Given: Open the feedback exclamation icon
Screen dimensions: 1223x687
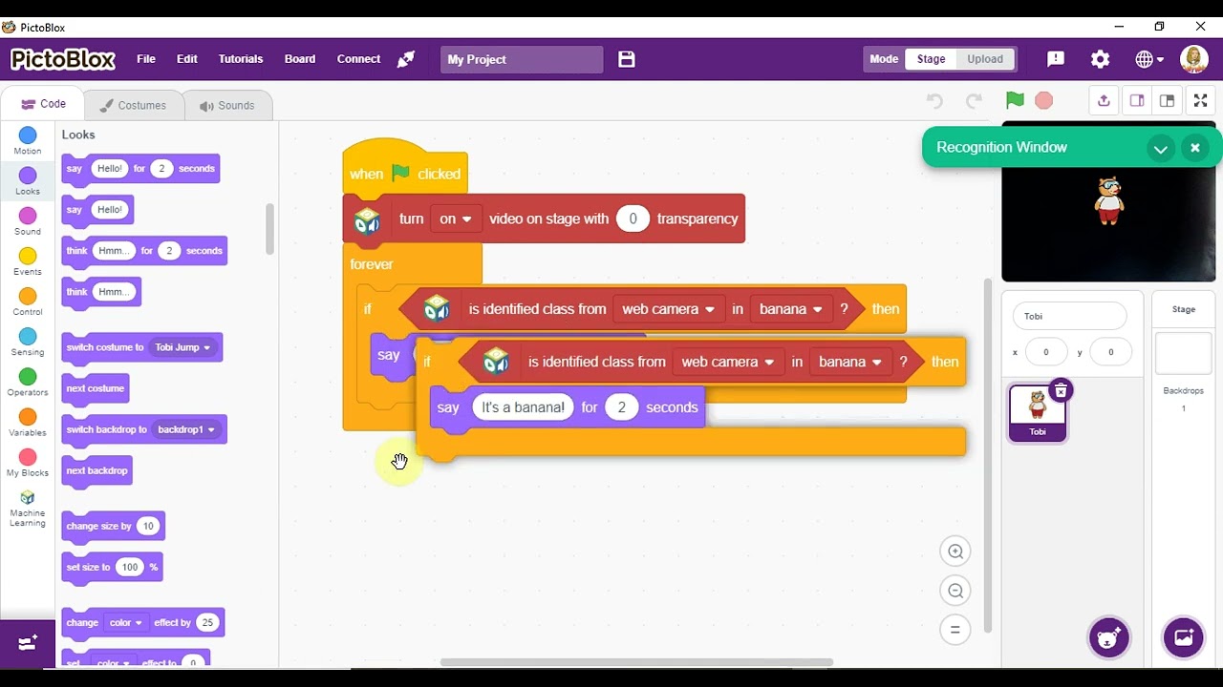Looking at the screenshot, I should pyautogui.click(x=1056, y=59).
